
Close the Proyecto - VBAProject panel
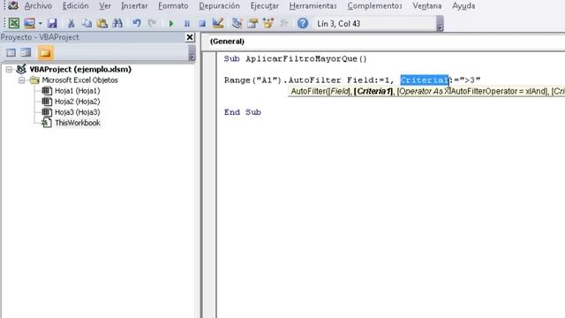[190, 37]
